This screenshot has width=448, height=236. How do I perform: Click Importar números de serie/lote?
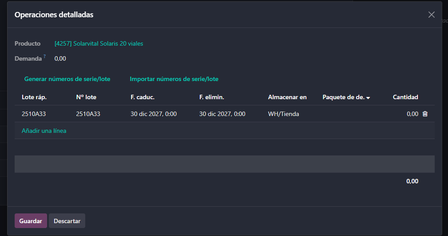tap(174, 79)
